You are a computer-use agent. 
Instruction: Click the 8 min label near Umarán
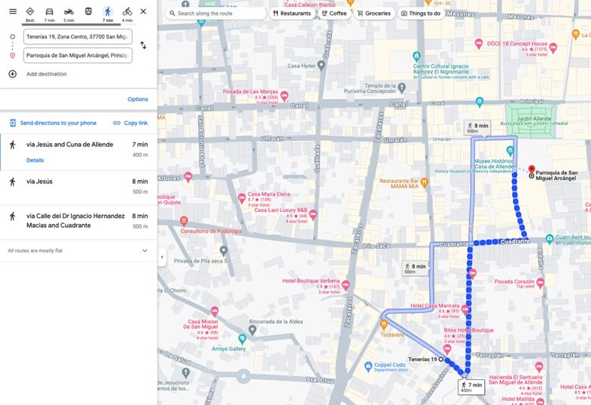477,128
